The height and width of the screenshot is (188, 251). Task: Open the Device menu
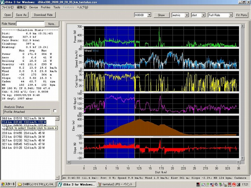[x=33, y=7]
